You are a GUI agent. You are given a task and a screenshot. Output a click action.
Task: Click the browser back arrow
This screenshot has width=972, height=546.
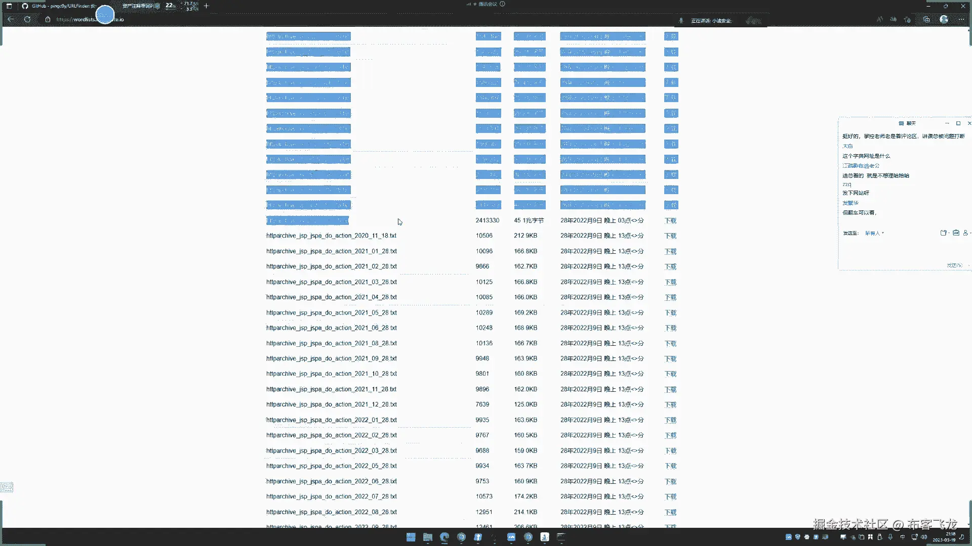tap(11, 19)
